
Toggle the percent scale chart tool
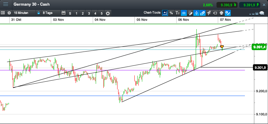coord(171,13)
